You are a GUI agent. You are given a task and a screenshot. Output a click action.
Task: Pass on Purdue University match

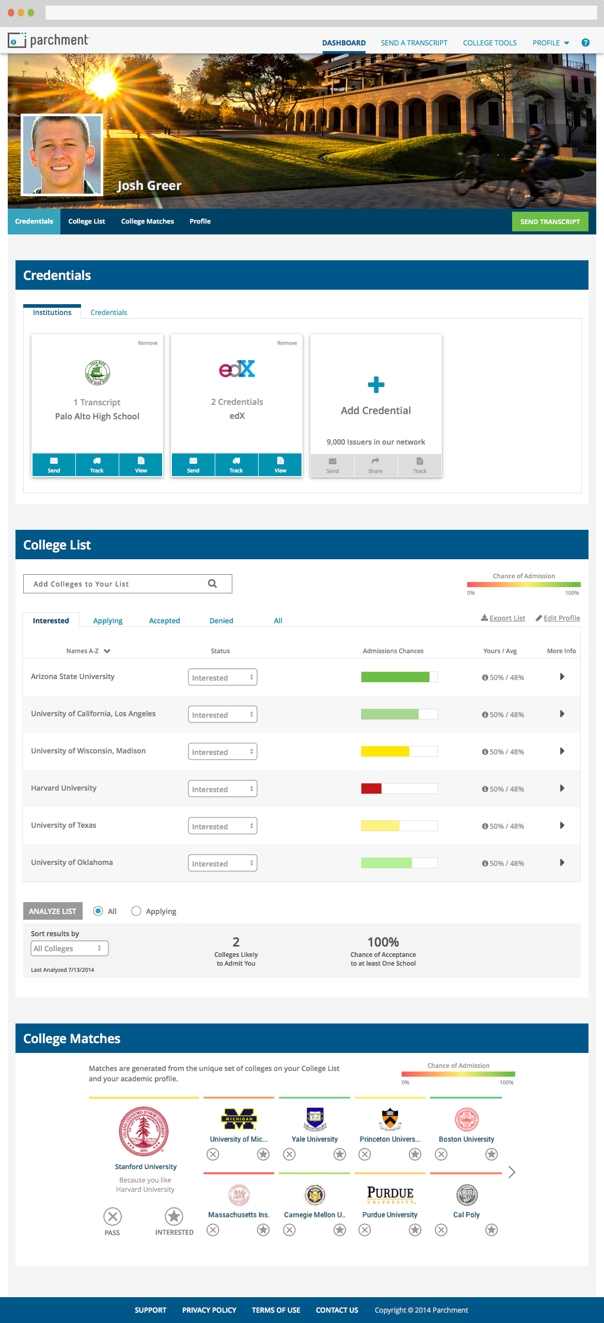click(x=364, y=1230)
